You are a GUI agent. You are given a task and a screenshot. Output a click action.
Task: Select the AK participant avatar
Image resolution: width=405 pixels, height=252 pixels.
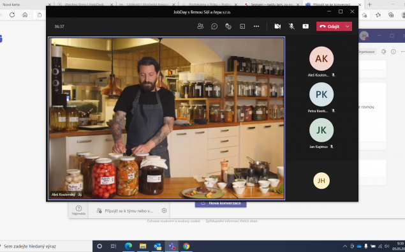click(321, 59)
